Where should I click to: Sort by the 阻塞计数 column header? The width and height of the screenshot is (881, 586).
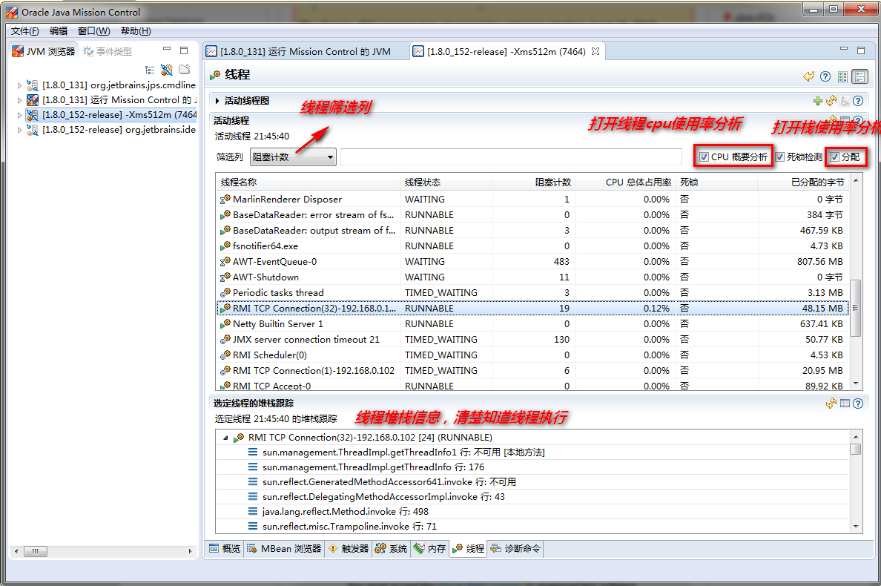point(533,182)
